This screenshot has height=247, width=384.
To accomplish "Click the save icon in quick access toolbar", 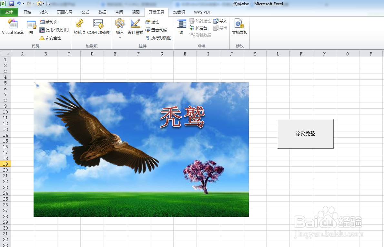I will (x=12, y=4).
